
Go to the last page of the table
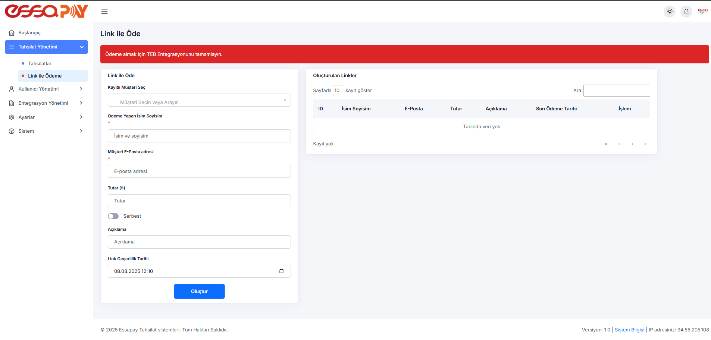(645, 144)
